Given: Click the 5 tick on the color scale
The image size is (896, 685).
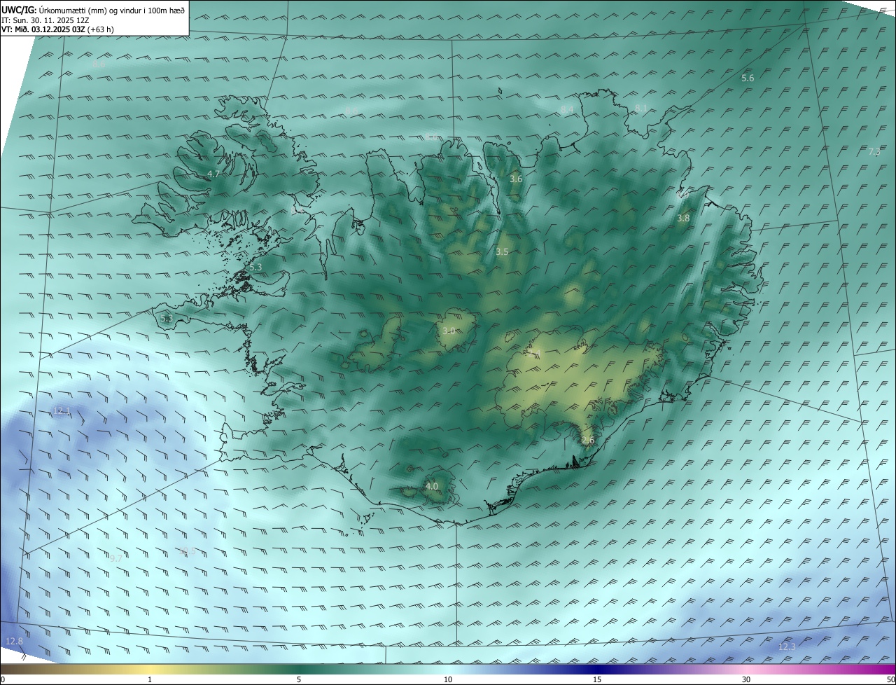Looking at the screenshot, I should tap(299, 680).
